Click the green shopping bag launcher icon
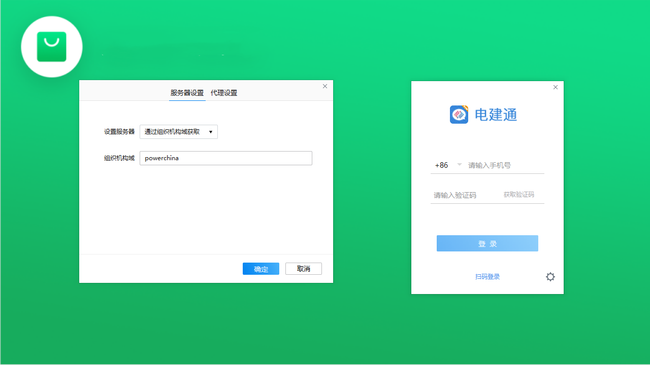The width and height of the screenshot is (650, 365). coord(51,47)
